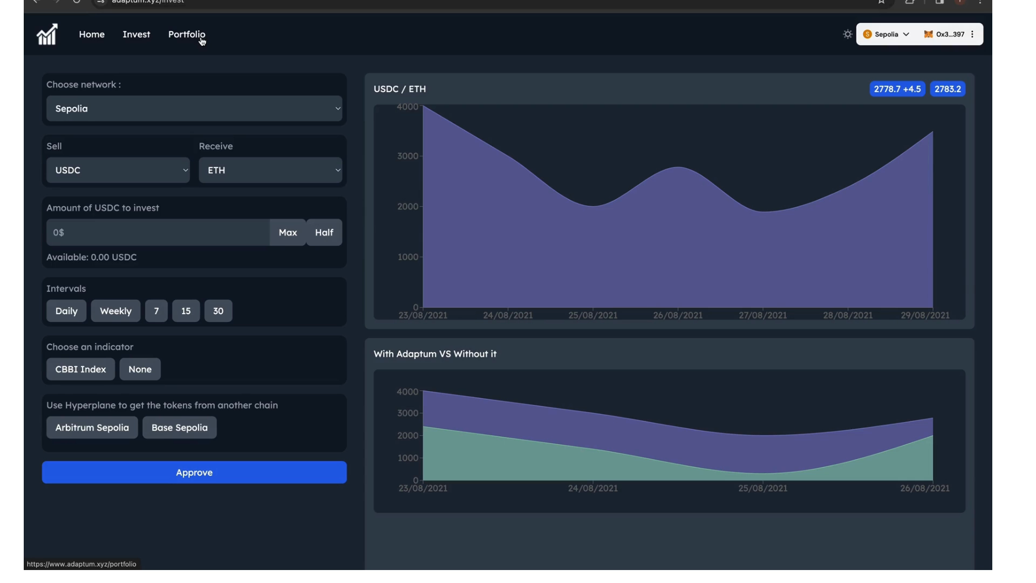Expand the Choose network dropdown
The image size is (1036, 583).
(x=194, y=109)
